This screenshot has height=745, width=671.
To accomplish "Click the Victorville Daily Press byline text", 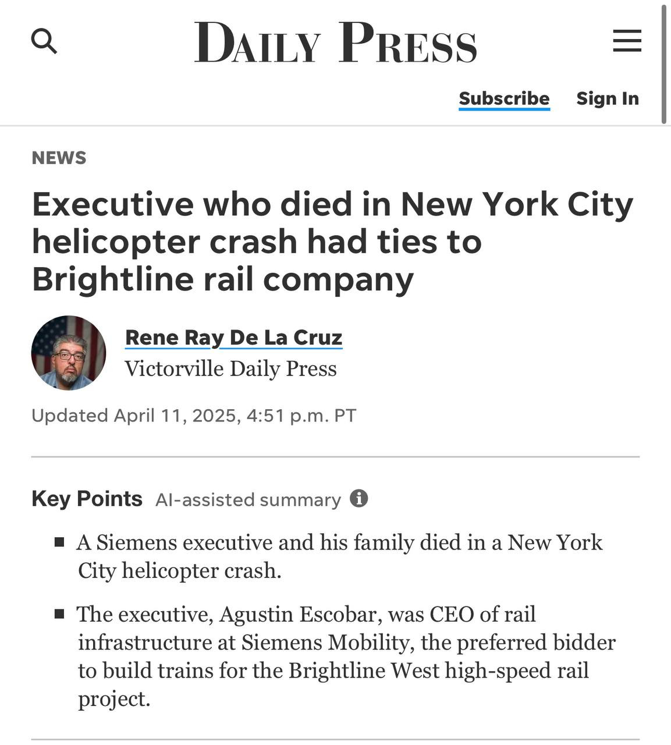I will point(230,368).
